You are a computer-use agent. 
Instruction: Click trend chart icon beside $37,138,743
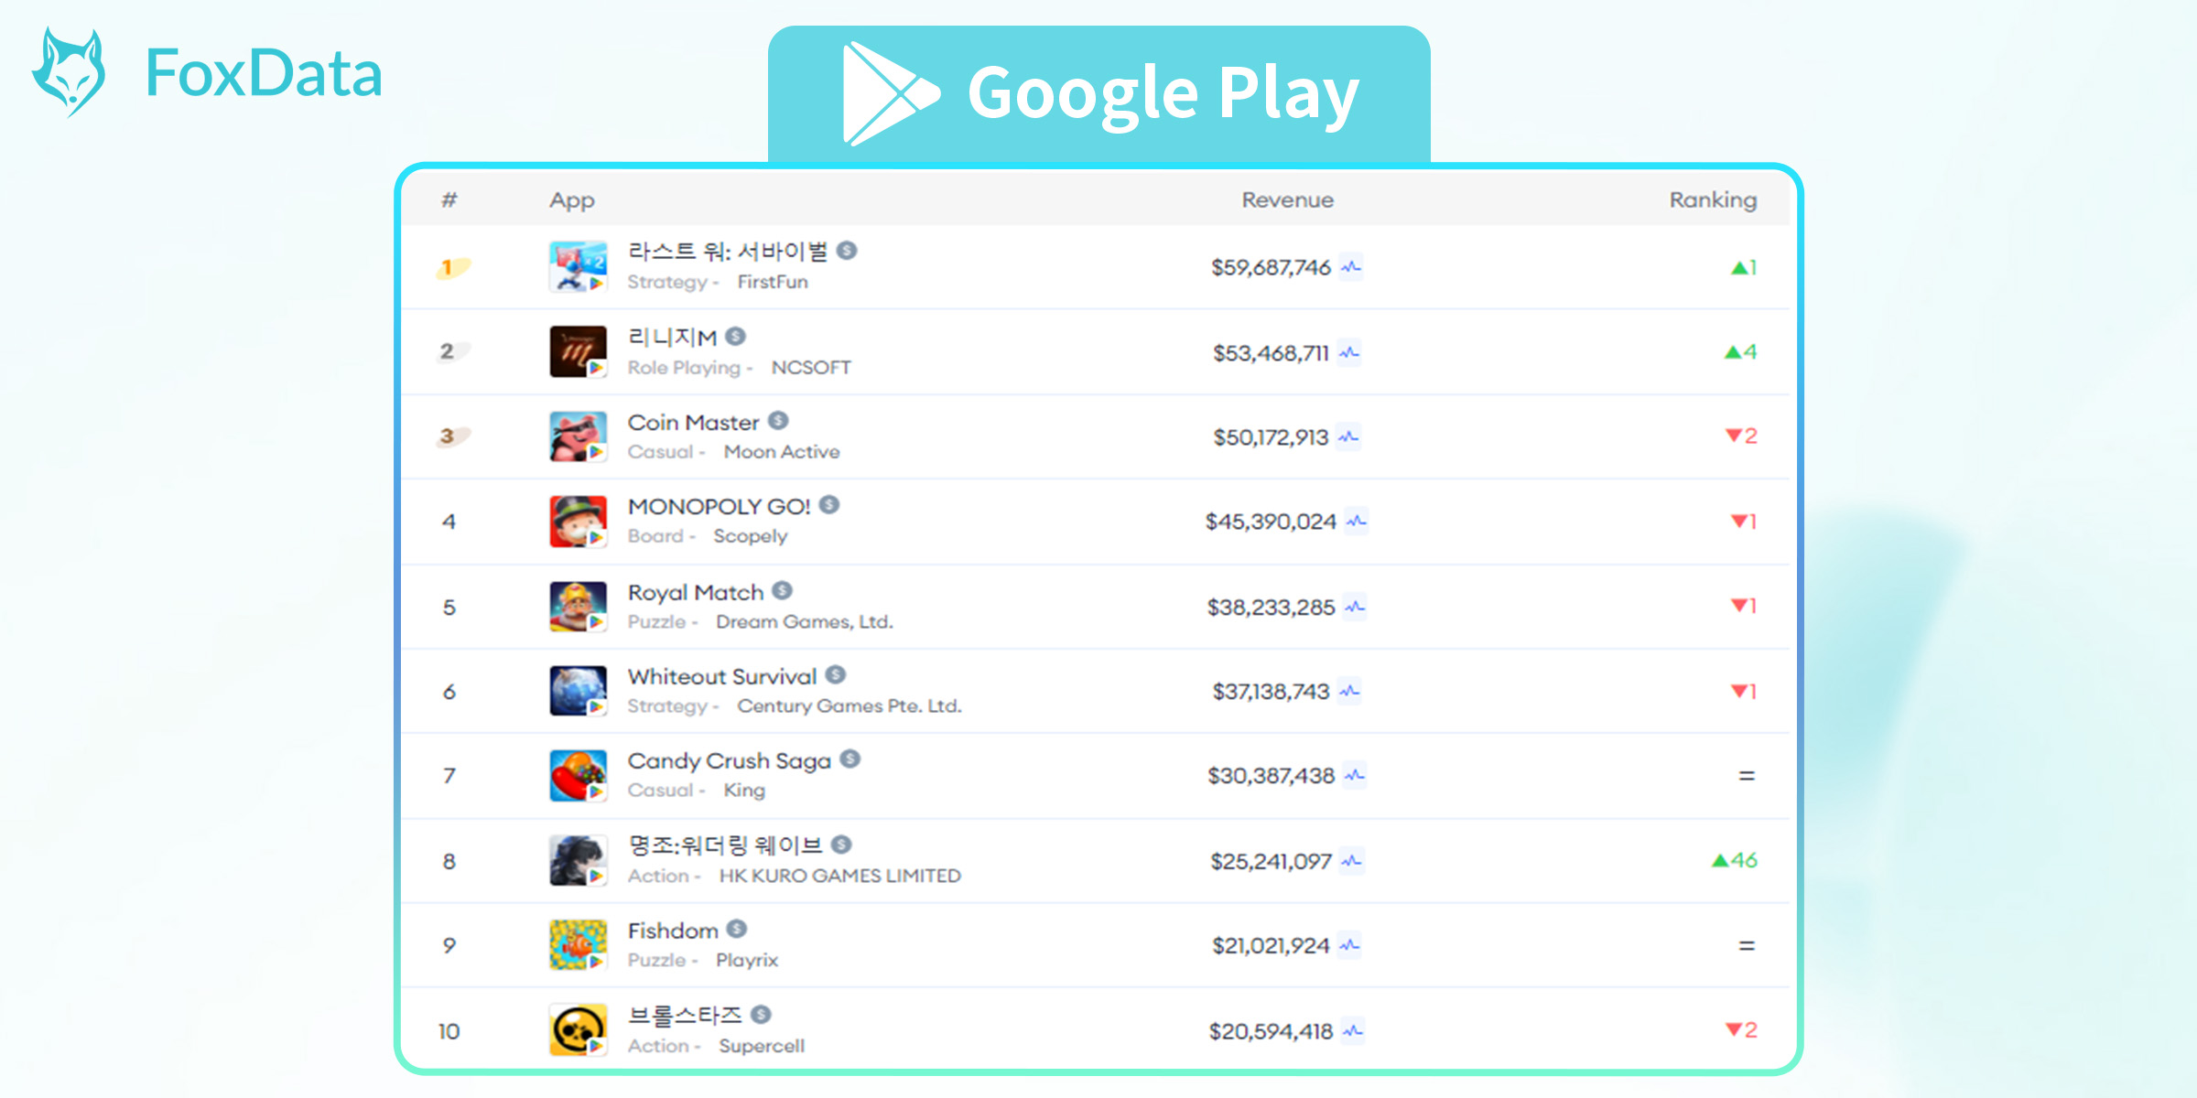(x=1349, y=692)
